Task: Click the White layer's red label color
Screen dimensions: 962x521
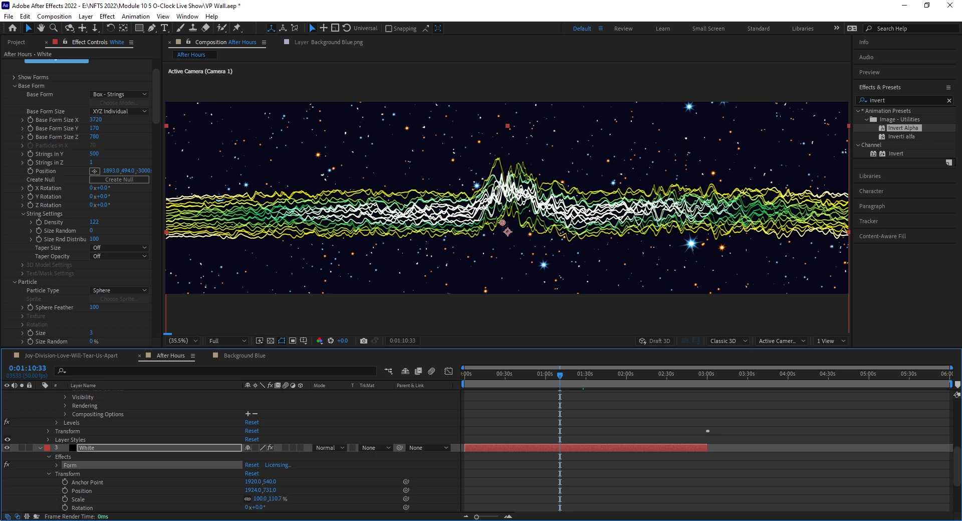Action: [47, 448]
